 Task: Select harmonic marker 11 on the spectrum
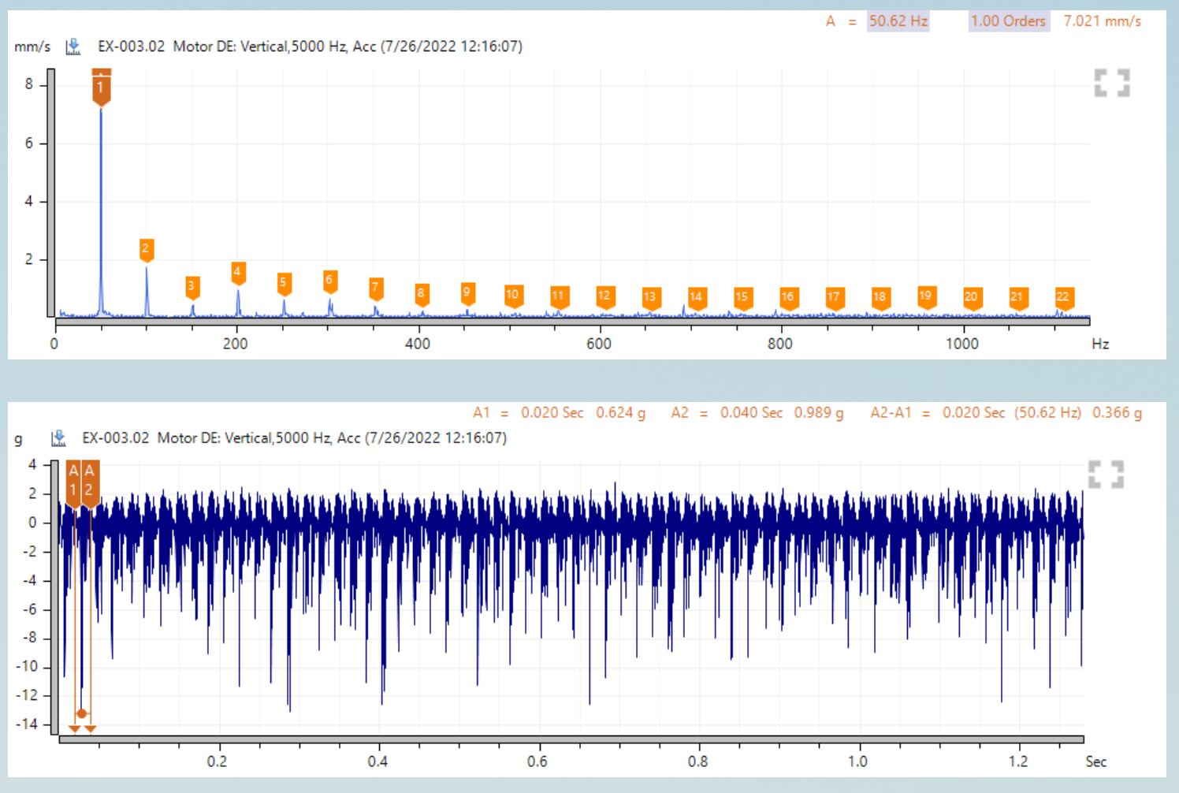tap(559, 297)
